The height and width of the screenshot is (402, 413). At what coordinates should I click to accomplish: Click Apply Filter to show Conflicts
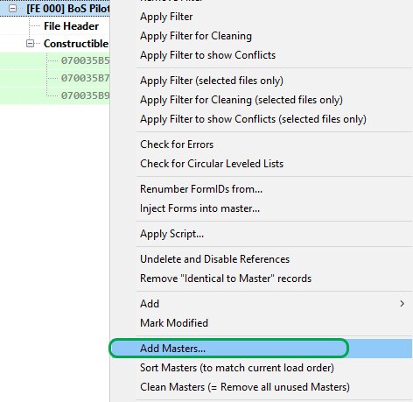[207, 55]
